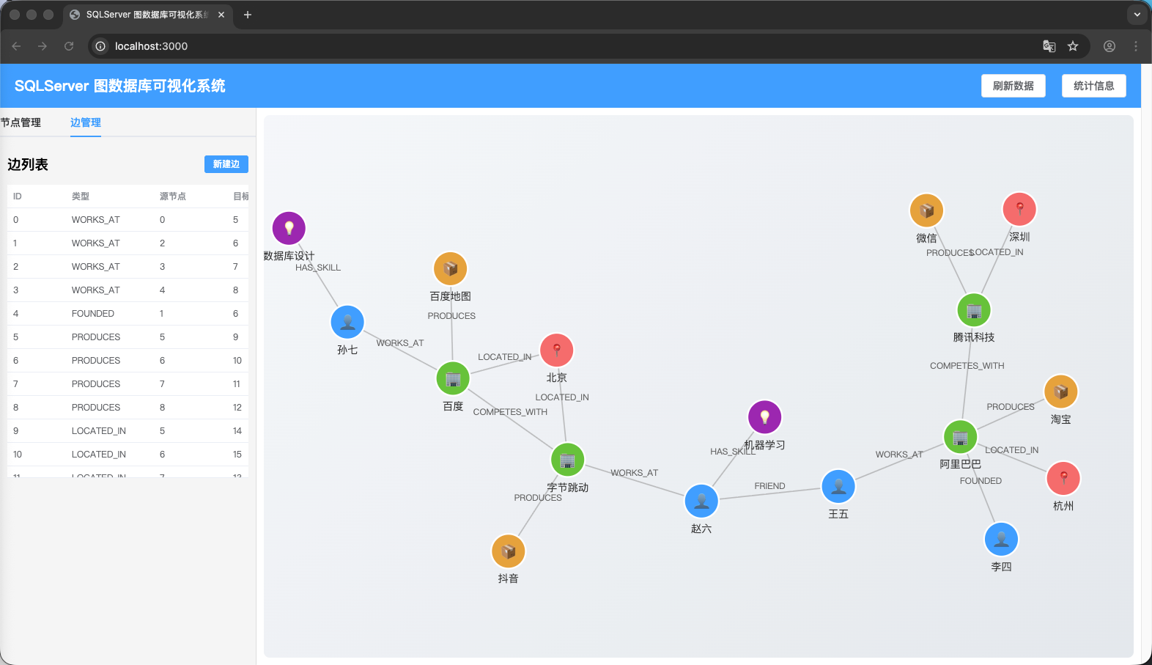Viewport: 1152px width, 665px height.
Task: Click the 字节跳动 company node
Action: 567,460
